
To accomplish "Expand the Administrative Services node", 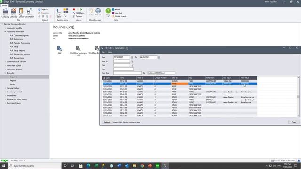I will pyautogui.click(x=5, y=62).
